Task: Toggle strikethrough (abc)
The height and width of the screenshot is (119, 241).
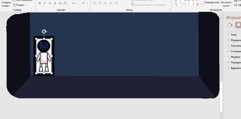Action: pyautogui.click(x=61, y=3)
